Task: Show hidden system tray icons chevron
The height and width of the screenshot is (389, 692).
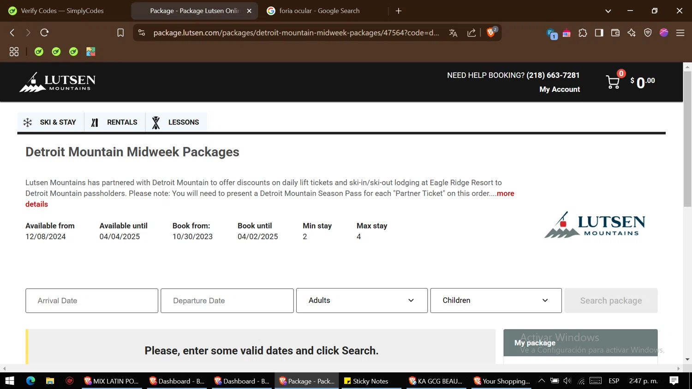Action: click(x=542, y=381)
